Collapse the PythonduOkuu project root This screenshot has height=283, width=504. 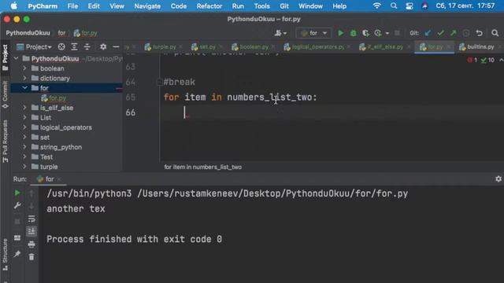16,58
